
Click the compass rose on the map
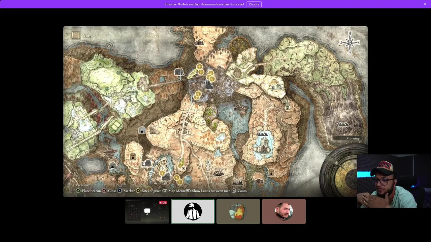click(x=350, y=43)
